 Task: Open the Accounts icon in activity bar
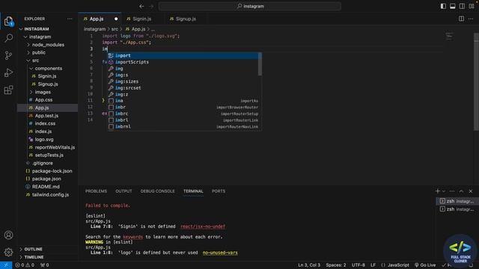[8, 235]
